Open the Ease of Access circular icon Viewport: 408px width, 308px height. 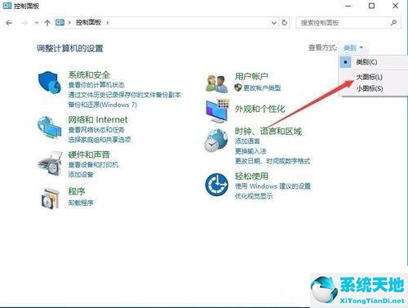[217, 185]
